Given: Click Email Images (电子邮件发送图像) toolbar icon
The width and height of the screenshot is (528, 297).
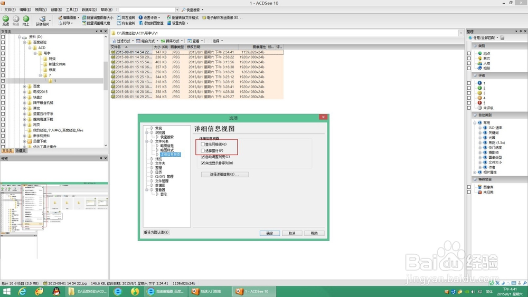Looking at the screenshot, I should tap(204, 17).
